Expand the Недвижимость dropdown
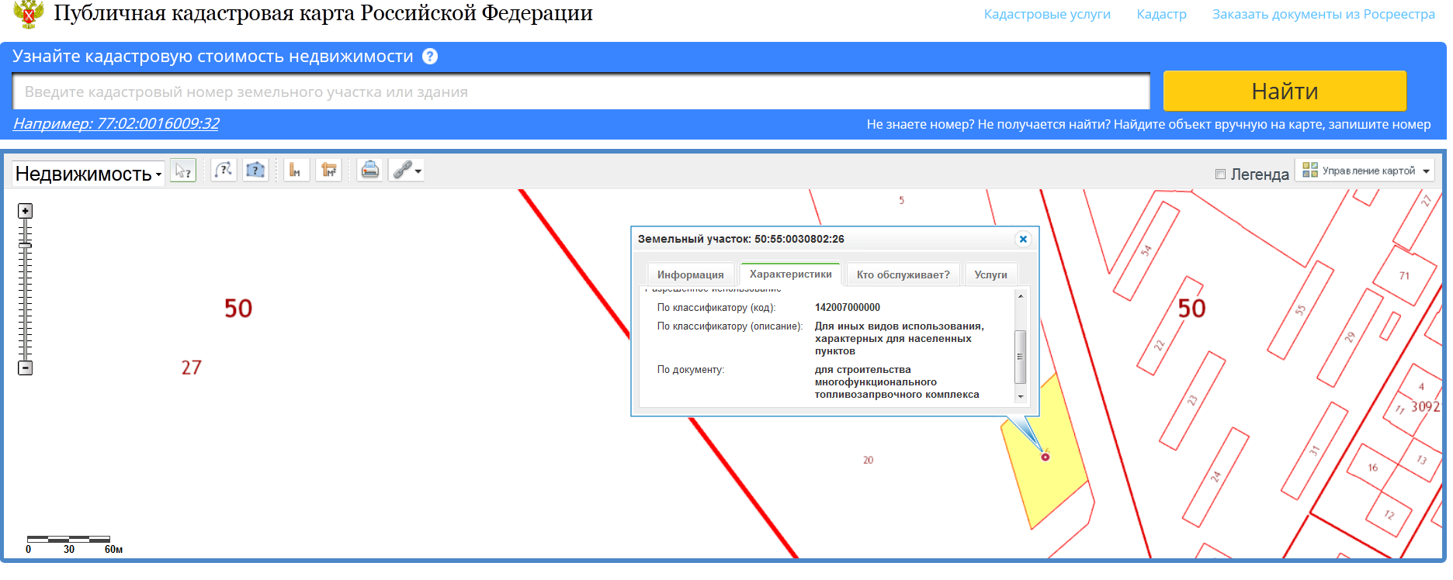The width and height of the screenshot is (1453, 580). click(x=88, y=174)
